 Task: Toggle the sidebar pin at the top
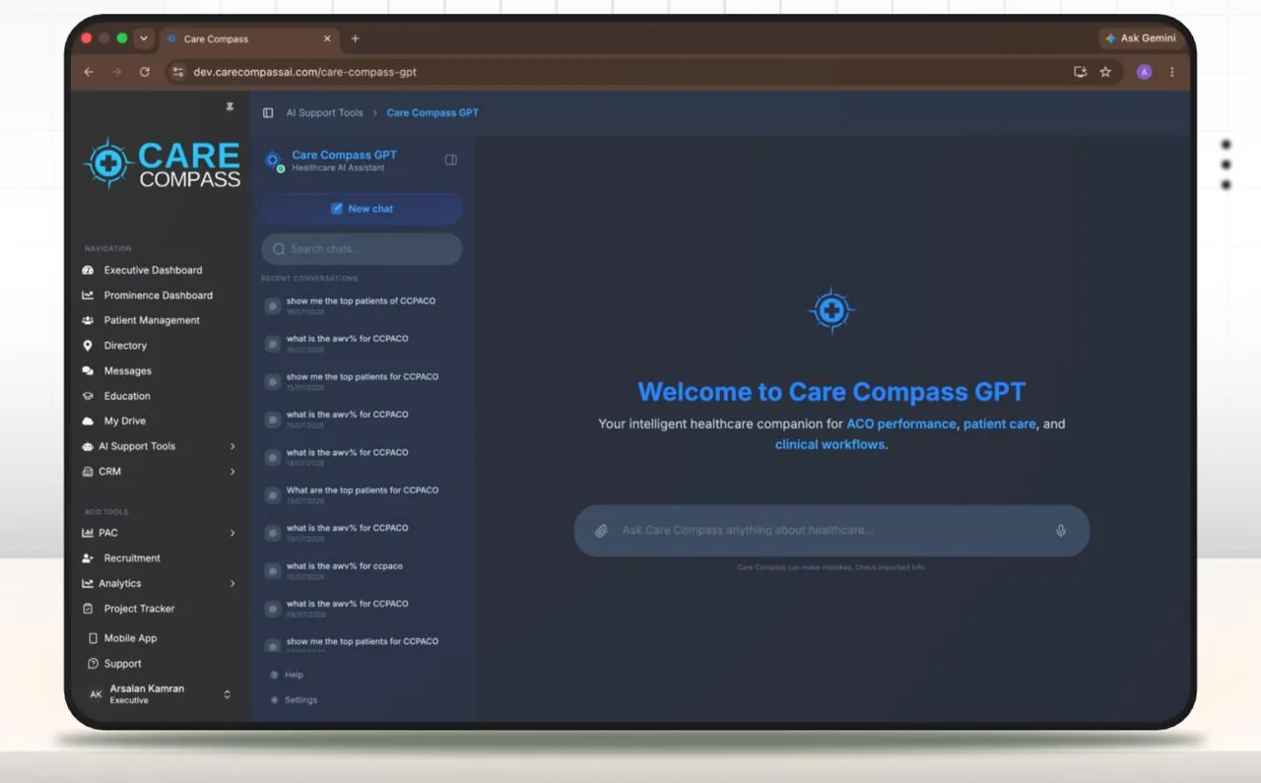click(230, 107)
